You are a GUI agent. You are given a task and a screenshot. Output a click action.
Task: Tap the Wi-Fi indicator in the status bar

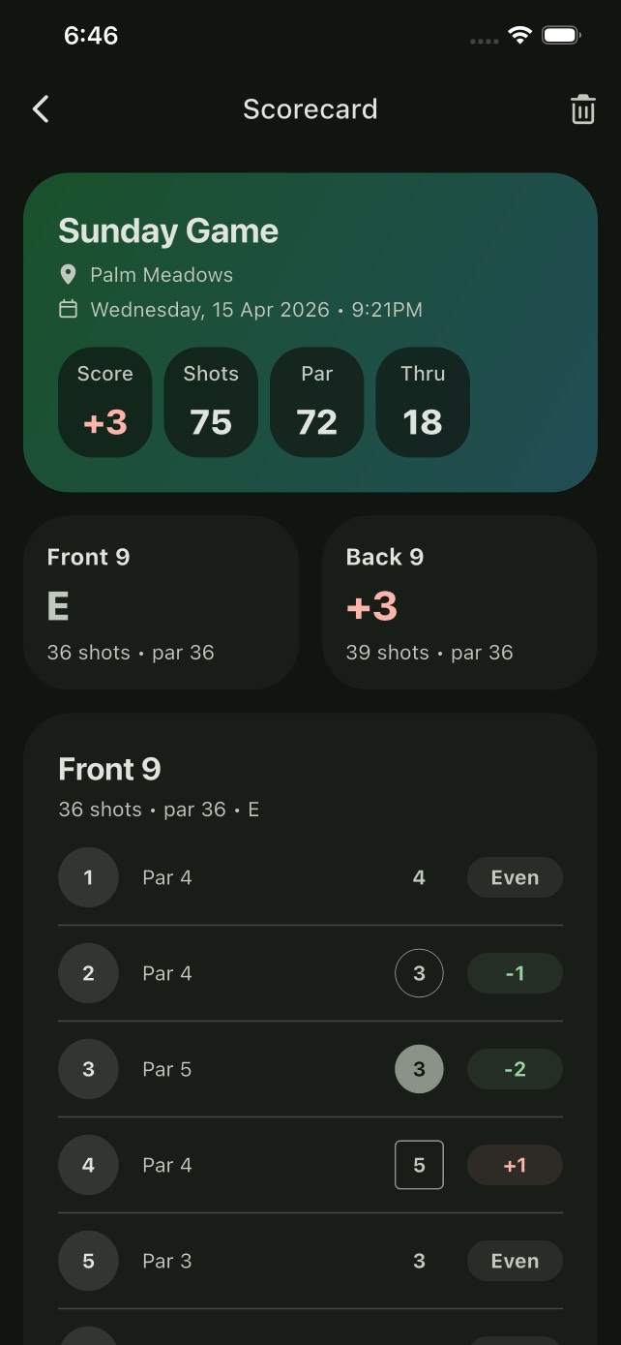click(519, 35)
